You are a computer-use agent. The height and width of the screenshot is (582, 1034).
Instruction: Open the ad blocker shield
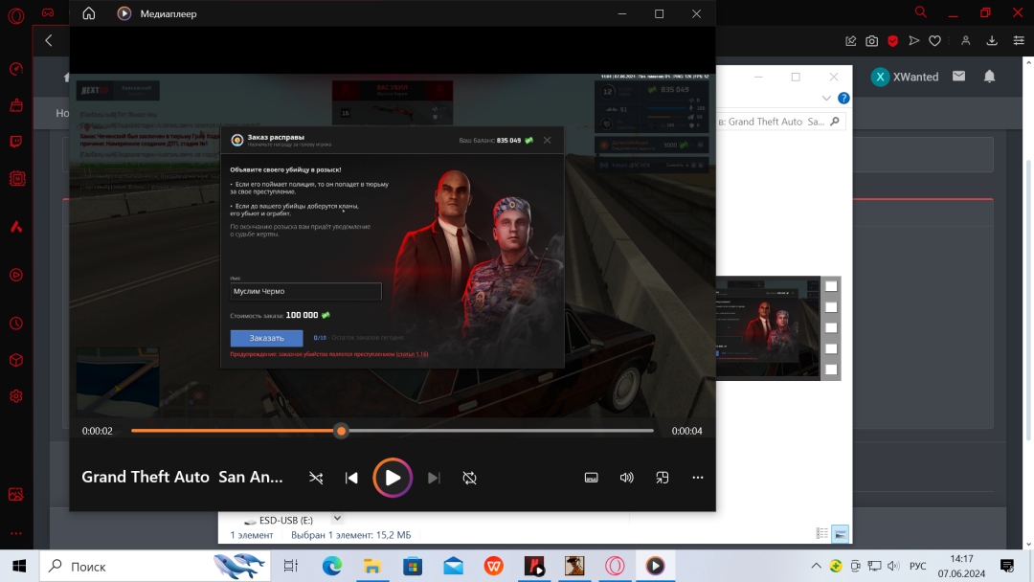coord(893,41)
